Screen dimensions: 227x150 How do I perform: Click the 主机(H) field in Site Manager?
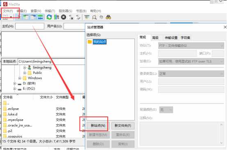point(177,54)
